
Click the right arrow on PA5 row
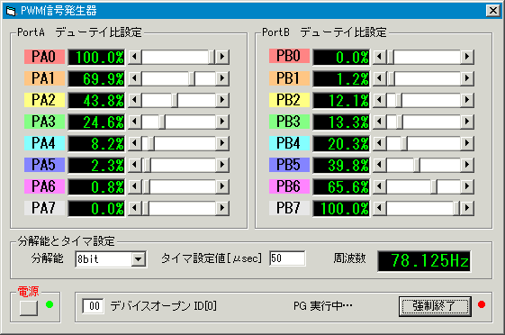pyautogui.click(x=222, y=165)
